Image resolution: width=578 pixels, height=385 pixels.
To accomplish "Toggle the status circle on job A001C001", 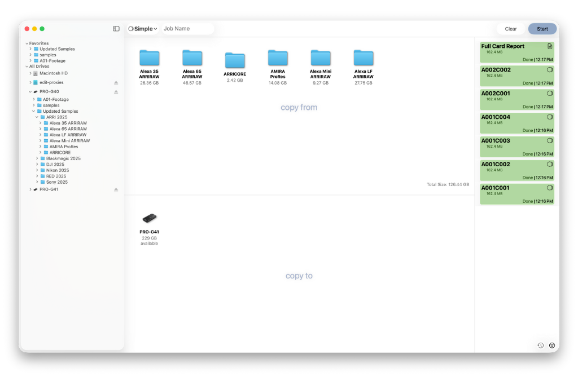I will pyautogui.click(x=550, y=188).
